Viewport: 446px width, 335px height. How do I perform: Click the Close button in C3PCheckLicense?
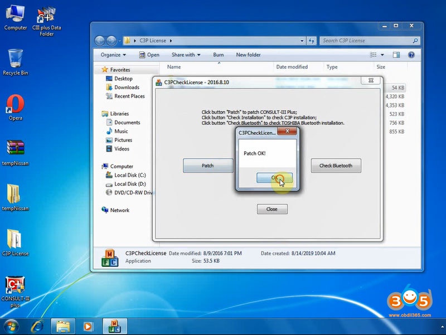pyautogui.click(x=272, y=209)
